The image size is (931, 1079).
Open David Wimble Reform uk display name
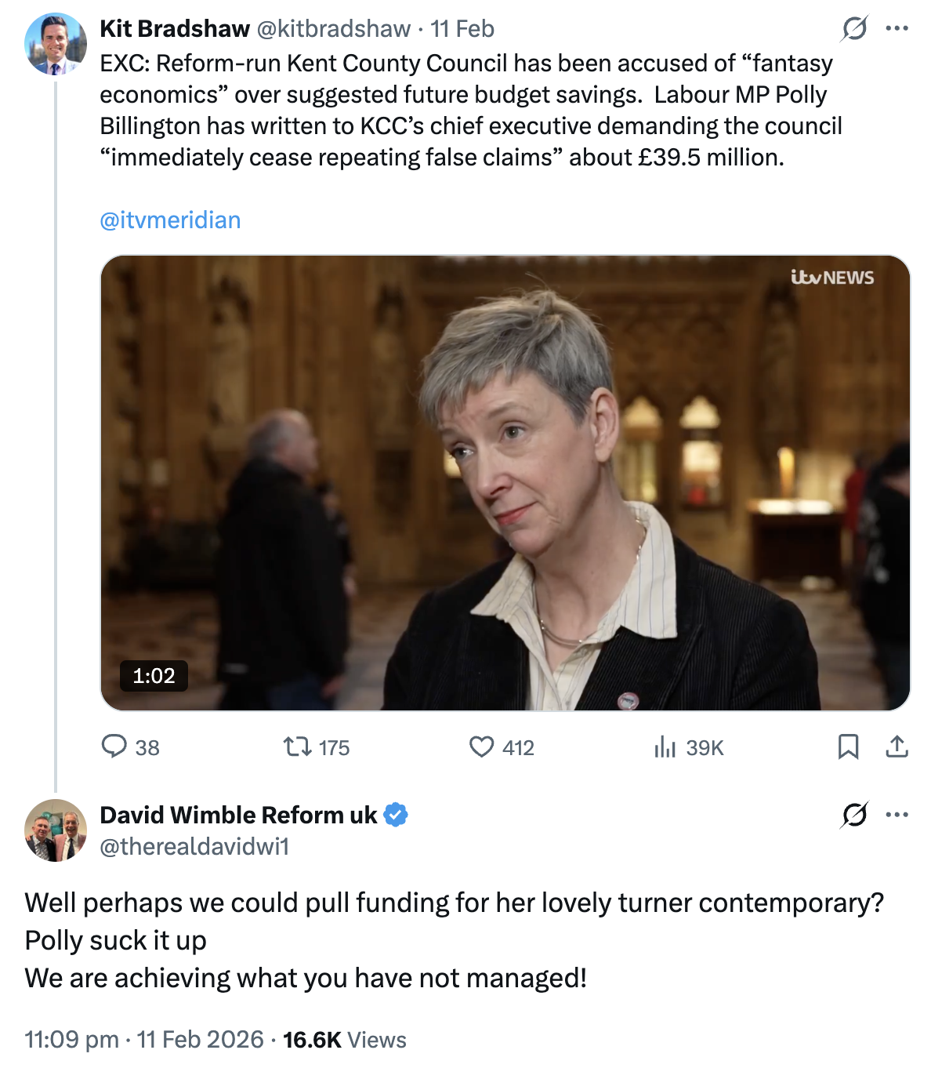(238, 816)
